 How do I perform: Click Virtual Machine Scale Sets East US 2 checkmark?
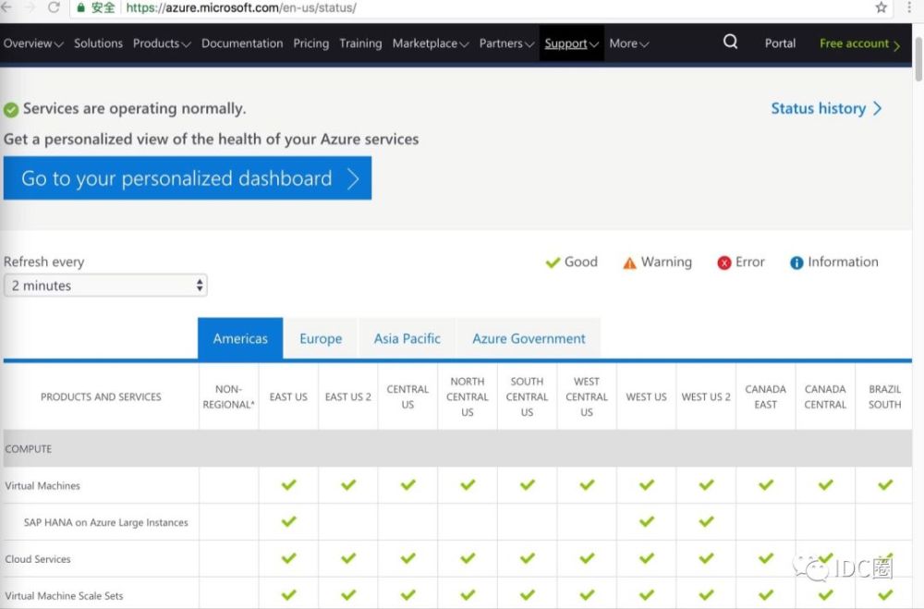pos(348,595)
